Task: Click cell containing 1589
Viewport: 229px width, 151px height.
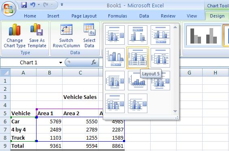Action: 112,138
